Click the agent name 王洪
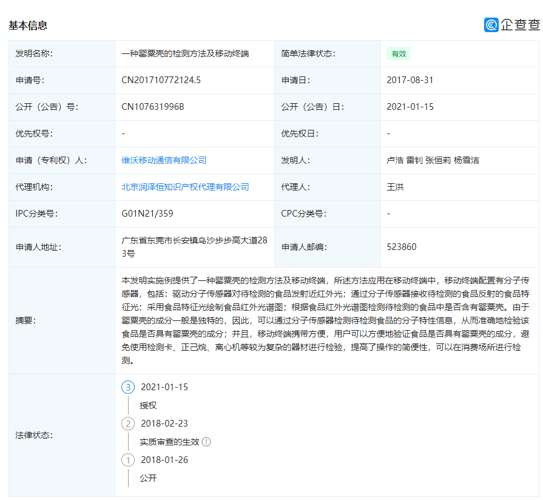543x500 pixels. (x=395, y=187)
